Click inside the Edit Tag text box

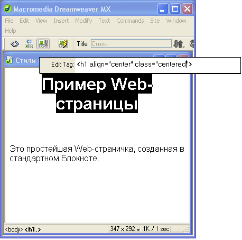pyautogui.click(x=157, y=64)
